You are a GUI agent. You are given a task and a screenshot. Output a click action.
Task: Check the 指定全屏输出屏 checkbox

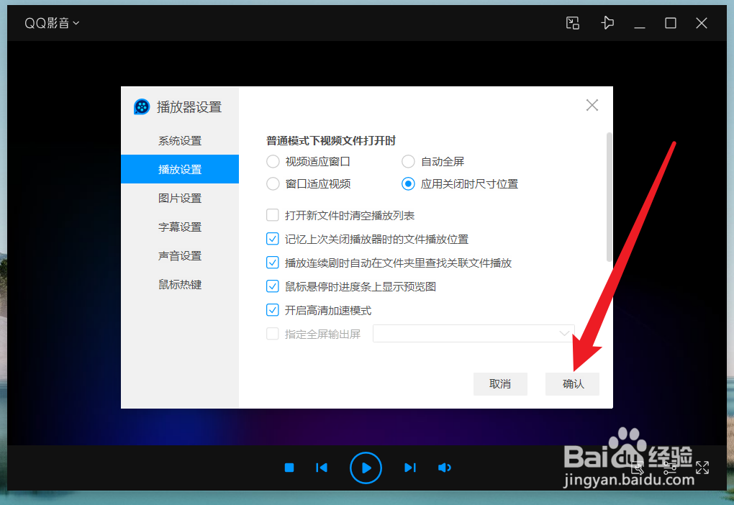[x=273, y=334]
